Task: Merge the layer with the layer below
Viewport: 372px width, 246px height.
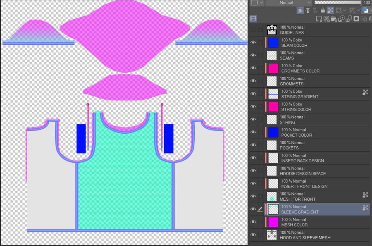Action: 348,18
